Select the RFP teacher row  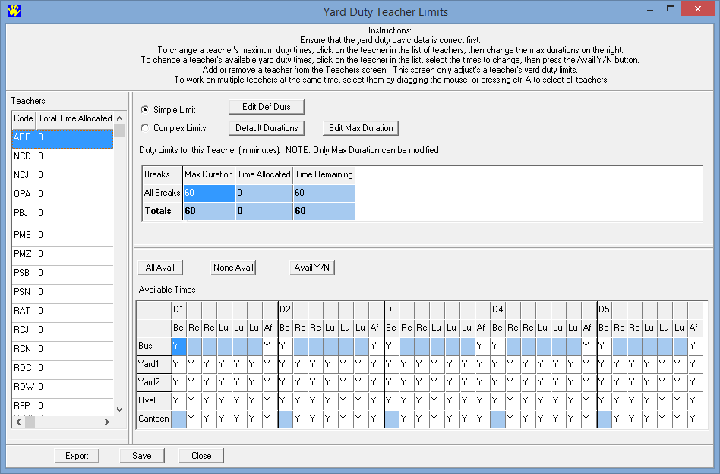[x=62, y=407]
